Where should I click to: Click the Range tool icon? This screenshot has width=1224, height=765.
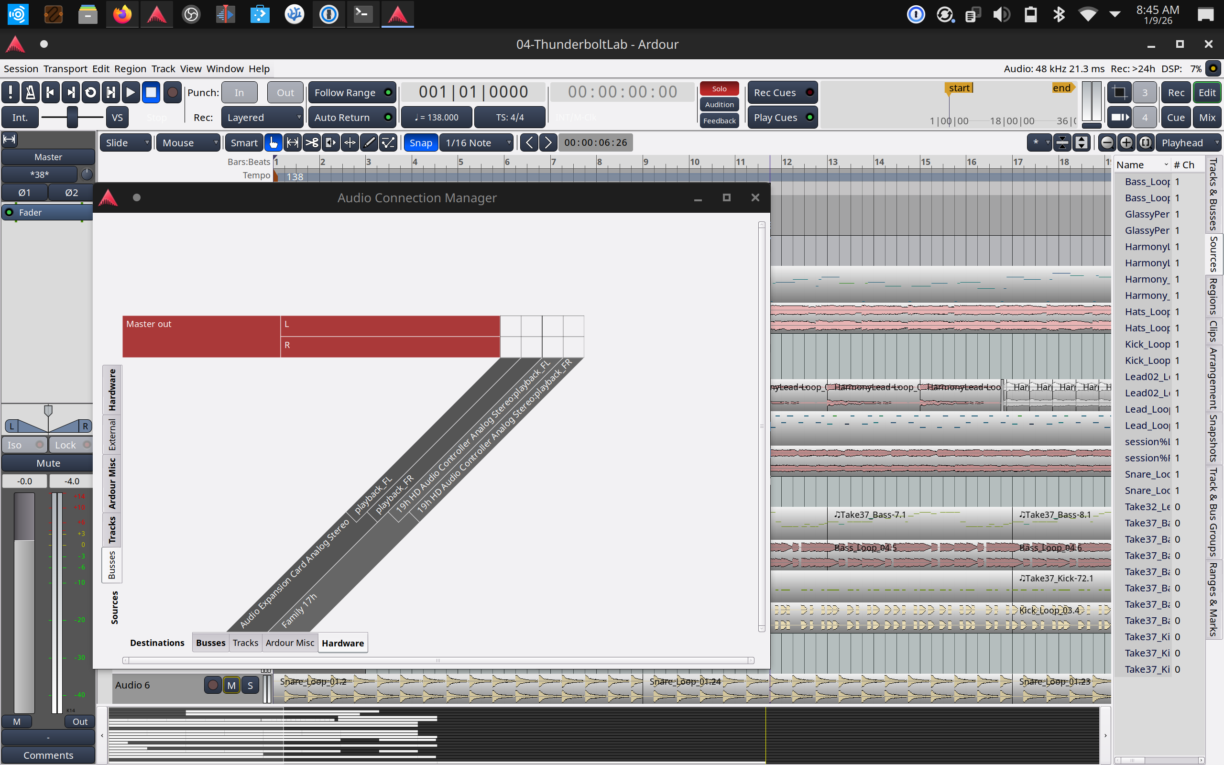tap(292, 142)
